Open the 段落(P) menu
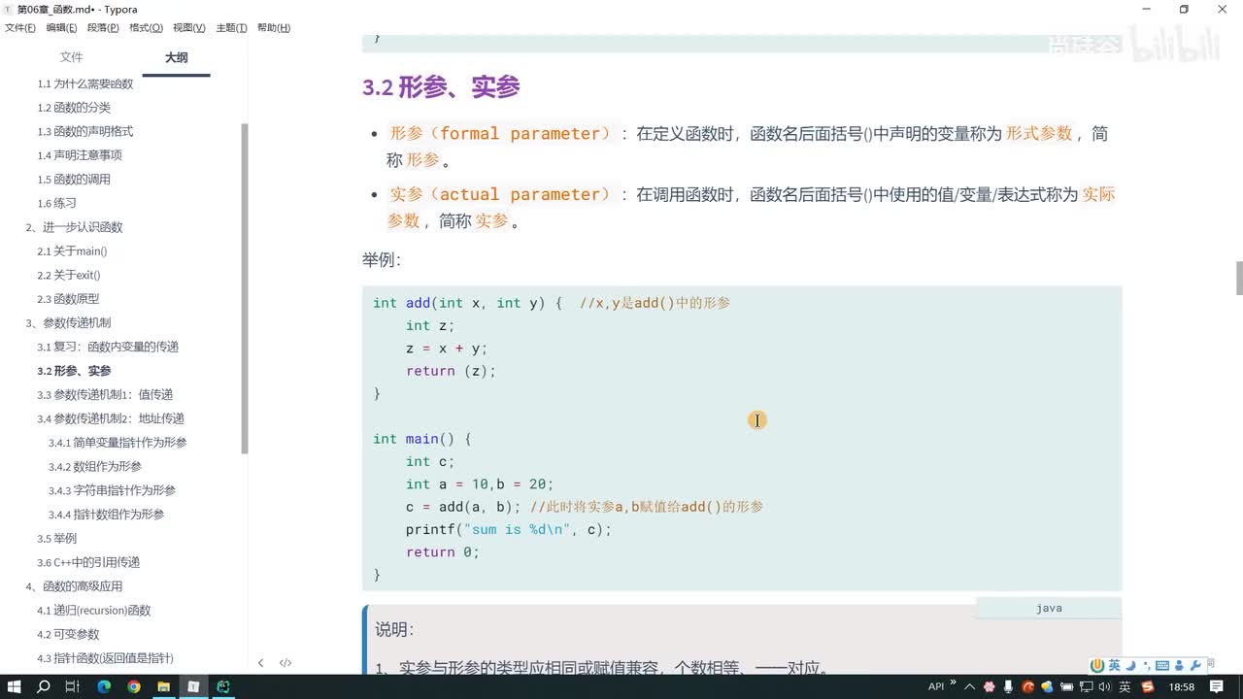Viewport: 1243px width, 699px height. [x=103, y=28]
